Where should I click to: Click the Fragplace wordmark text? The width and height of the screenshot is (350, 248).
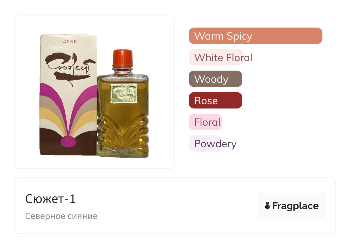[295, 206]
